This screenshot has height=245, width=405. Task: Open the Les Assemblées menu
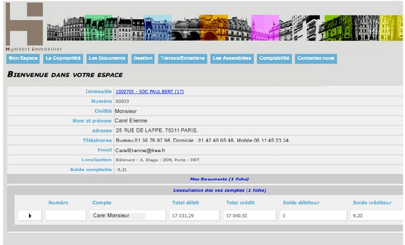[232, 59]
